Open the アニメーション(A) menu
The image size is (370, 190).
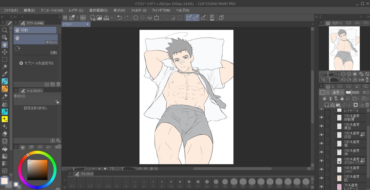pyautogui.click(x=52, y=10)
